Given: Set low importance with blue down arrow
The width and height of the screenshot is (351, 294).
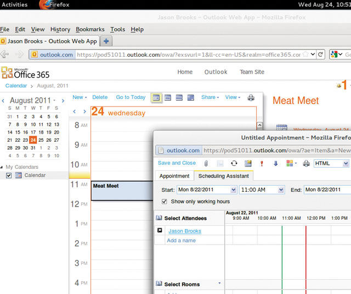Looking at the screenshot, I should pos(275,163).
